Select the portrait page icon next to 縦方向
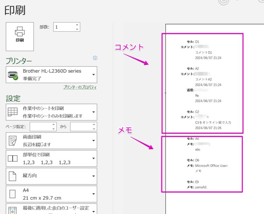The height and width of the screenshot is (214, 264). point(12,176)
